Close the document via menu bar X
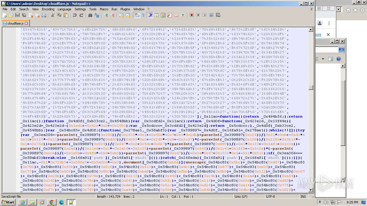Viewport: 367px width, 206px height. click(311, 9)
